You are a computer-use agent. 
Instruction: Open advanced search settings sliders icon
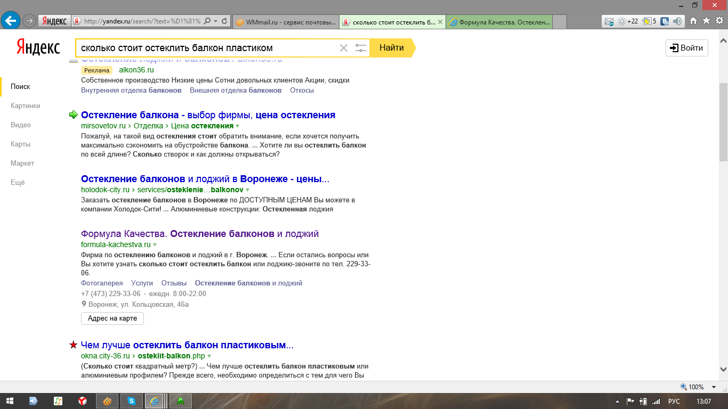point(361,48)
